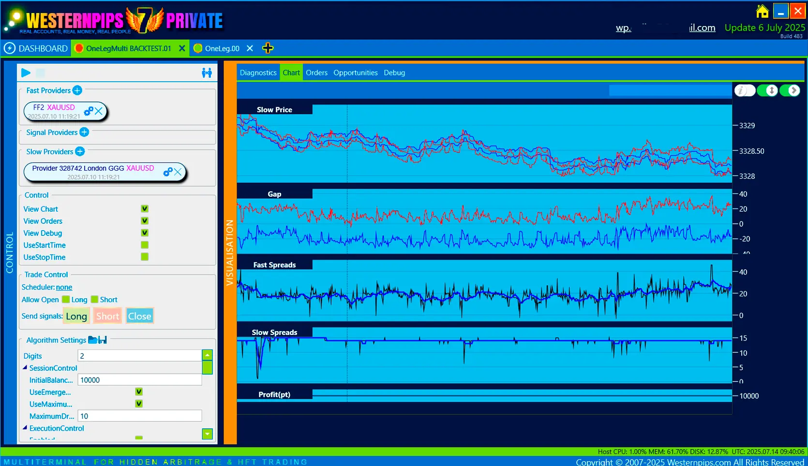Switch to the Orders tab
The width and height of the screenshot is (808, 466).
(x=316, y=73)
